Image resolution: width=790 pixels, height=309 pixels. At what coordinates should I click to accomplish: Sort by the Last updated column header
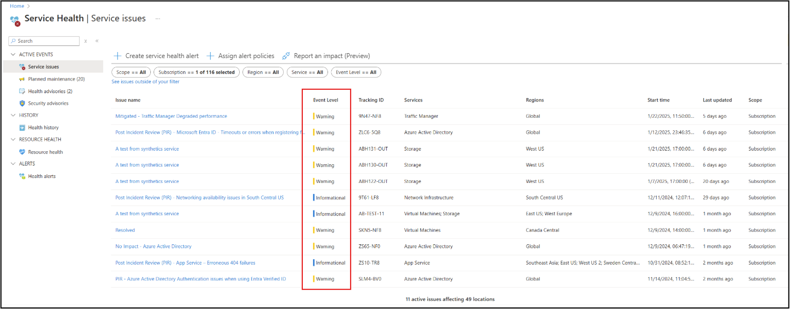[x=718, y=100]
